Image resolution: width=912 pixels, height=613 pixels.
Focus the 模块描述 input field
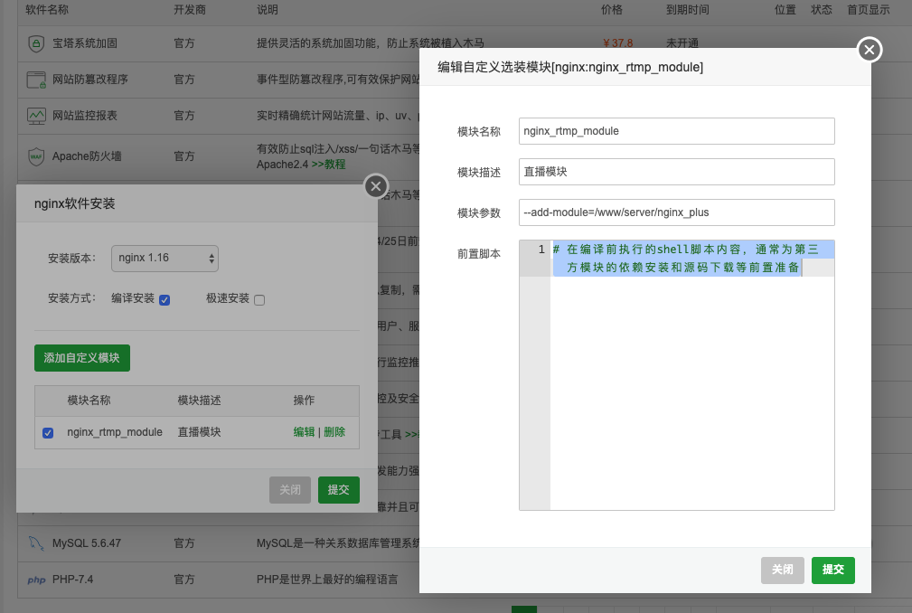(x=676, y=172)
